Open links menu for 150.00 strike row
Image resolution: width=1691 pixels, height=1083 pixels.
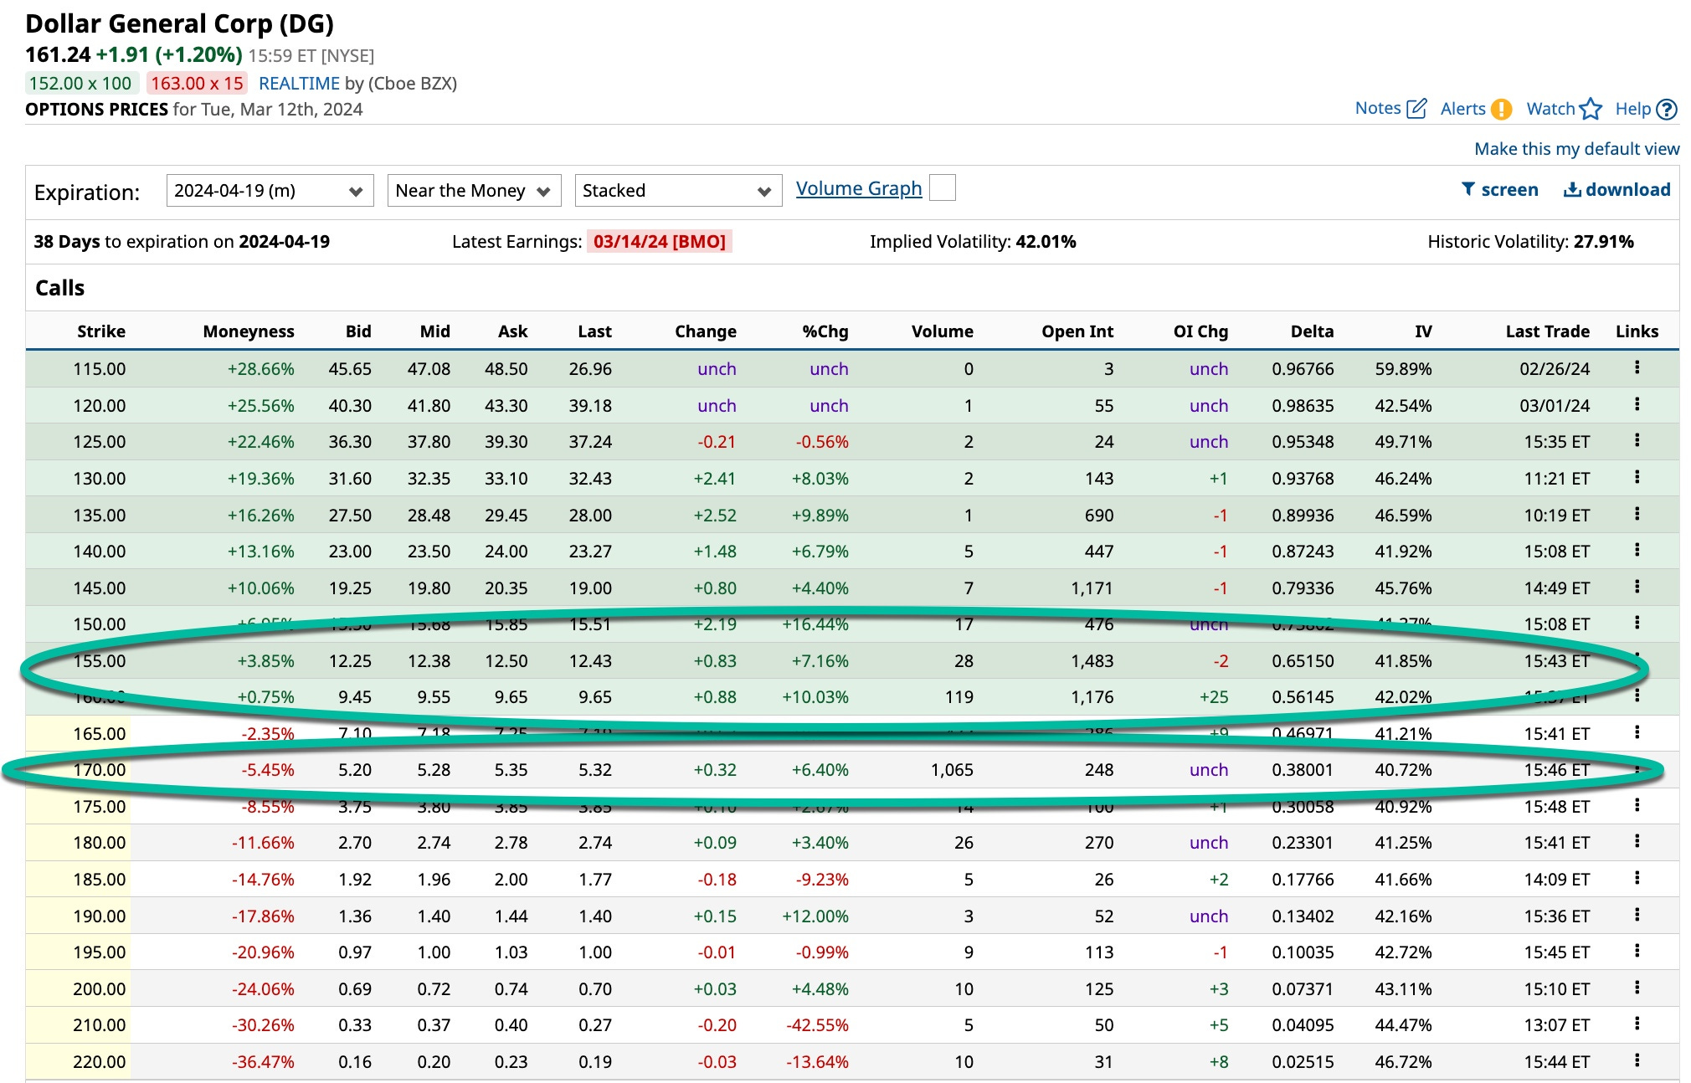point(1637,623)
